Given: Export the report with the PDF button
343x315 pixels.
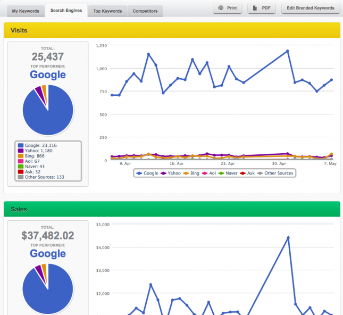Looking at the screenshot, I should (262, 8).
